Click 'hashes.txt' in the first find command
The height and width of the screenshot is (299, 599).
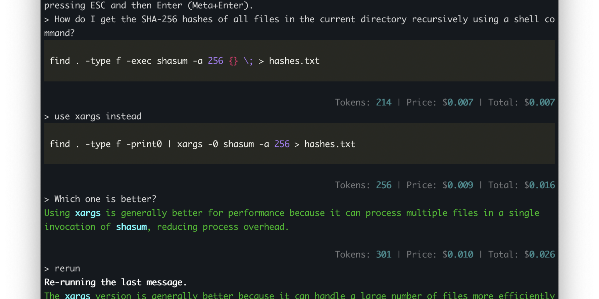click(x=294, y=61)
